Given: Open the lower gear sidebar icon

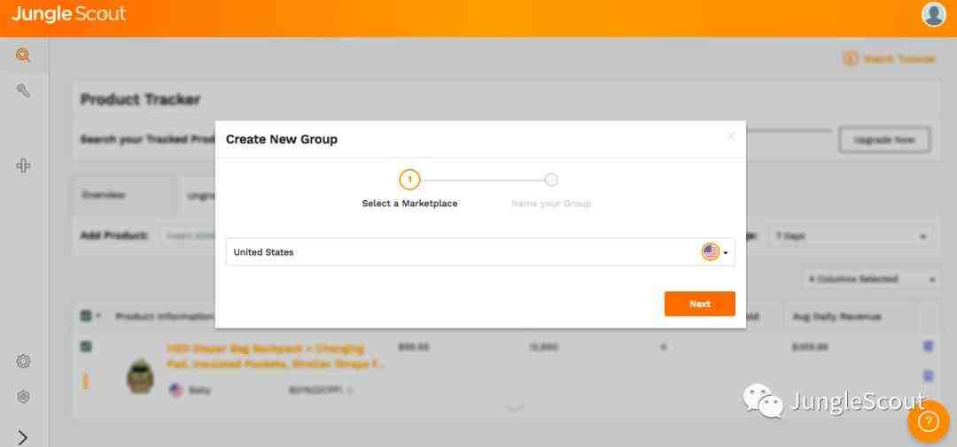Looking at the screenshot, I should tap(23, 397).
